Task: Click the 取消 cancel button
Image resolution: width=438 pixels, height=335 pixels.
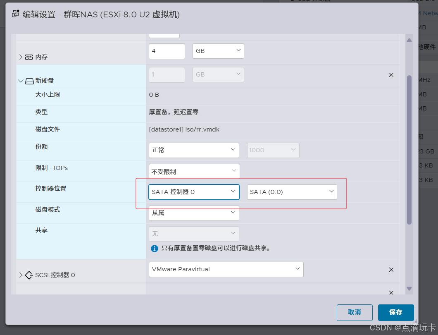Action: (x=355, y=312)
